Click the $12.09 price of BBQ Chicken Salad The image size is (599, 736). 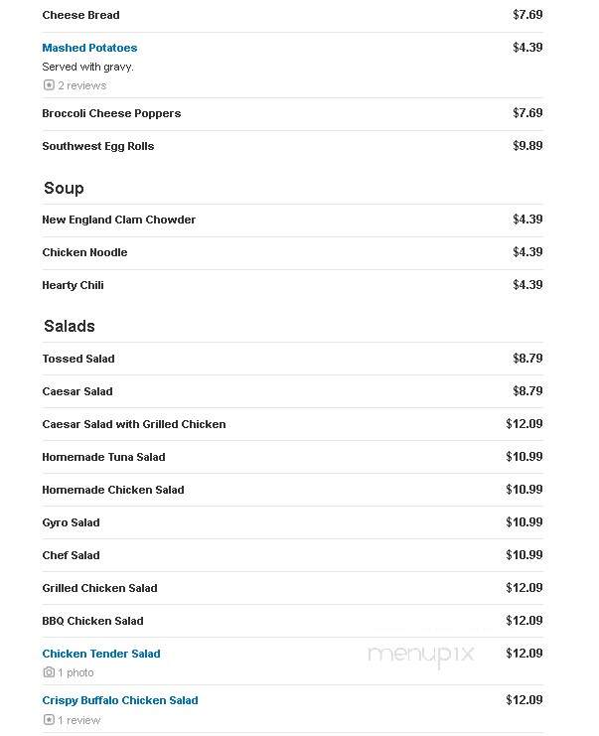pyautogui.click(x=524, y=621)
